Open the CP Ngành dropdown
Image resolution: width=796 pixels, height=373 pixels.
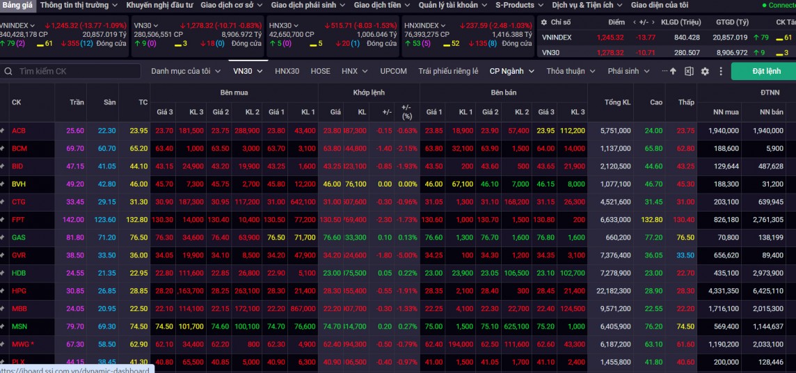[511, 71]
